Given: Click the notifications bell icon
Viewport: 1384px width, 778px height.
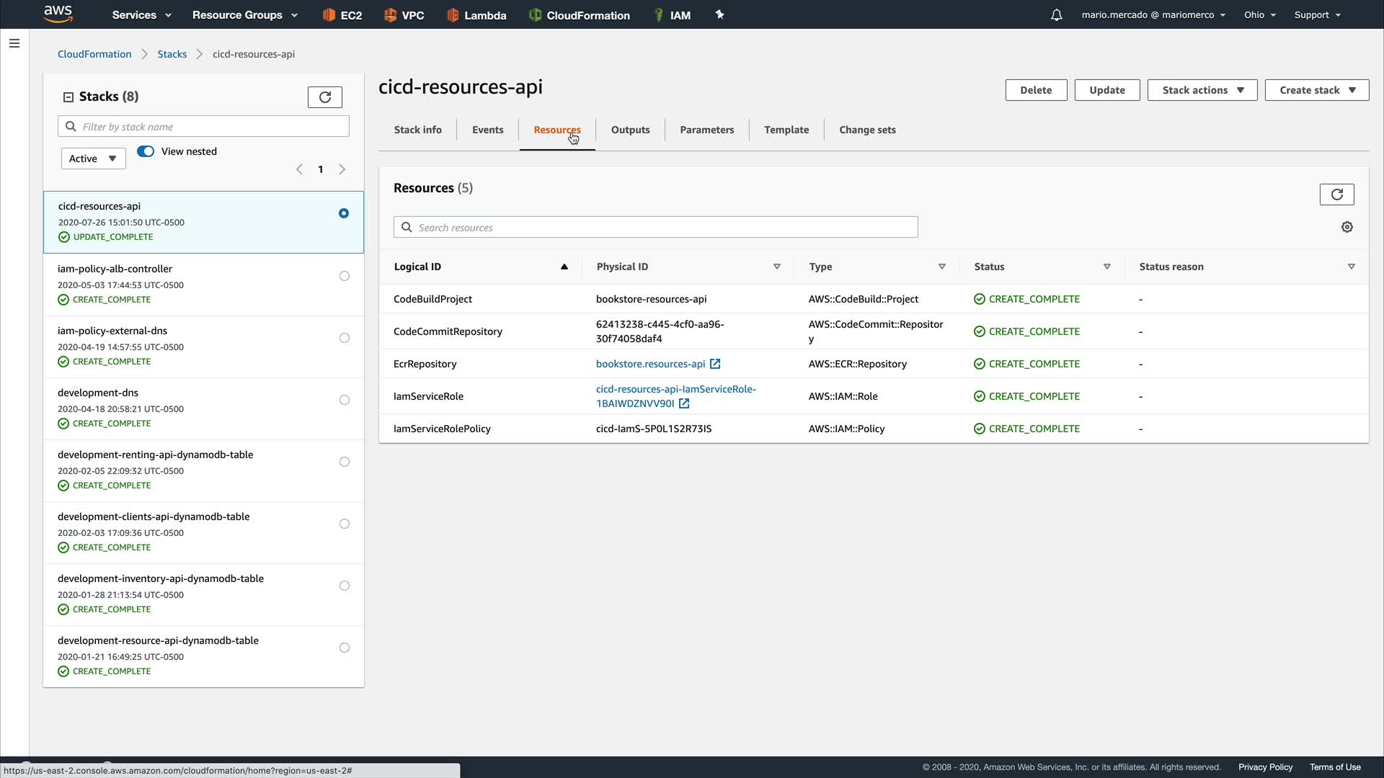Looking at the screenshot, I should (1056, 15).
